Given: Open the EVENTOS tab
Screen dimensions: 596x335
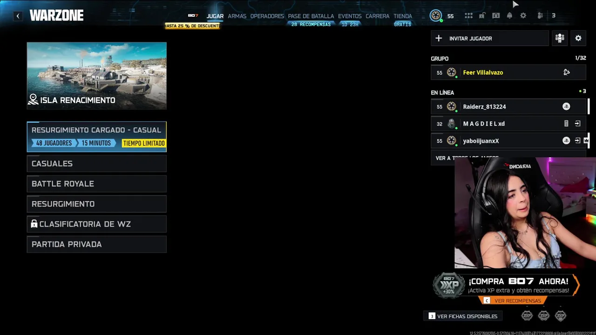Looking at the screenshot, I should point(350,16).
